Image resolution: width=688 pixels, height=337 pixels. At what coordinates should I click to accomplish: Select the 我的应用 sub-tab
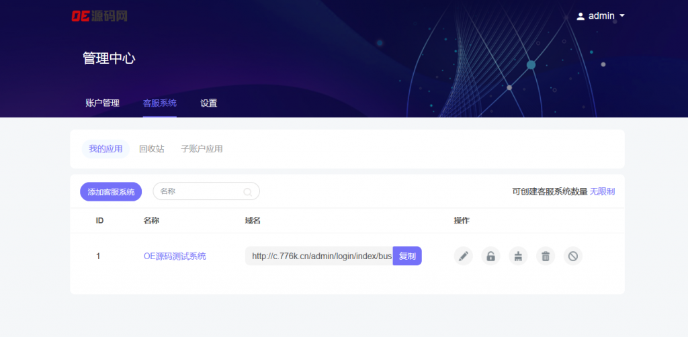coord(105,149)
